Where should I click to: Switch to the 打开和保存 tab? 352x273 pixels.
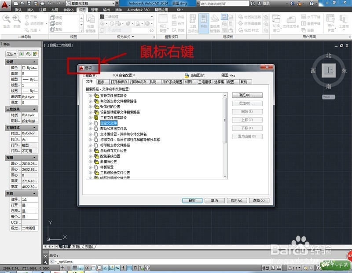click(119, 82)
